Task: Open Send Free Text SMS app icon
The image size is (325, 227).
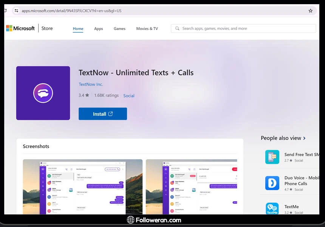Action: (272, 157)
